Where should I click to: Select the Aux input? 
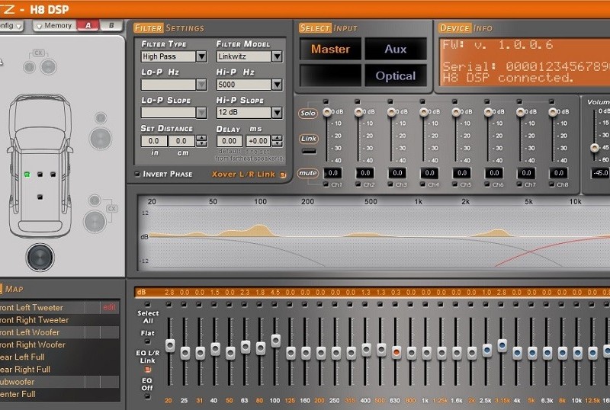[x=395, y=49]
